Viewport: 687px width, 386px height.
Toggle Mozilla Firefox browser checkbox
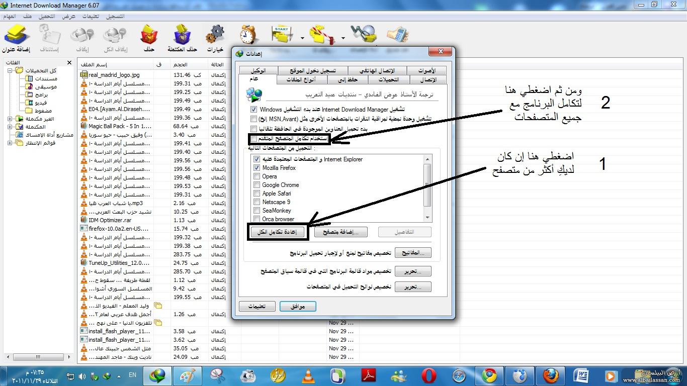tap(257, 168)
